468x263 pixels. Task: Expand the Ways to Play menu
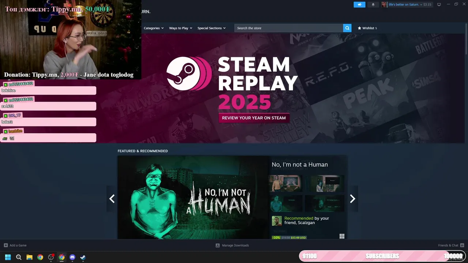pos(180,28)
